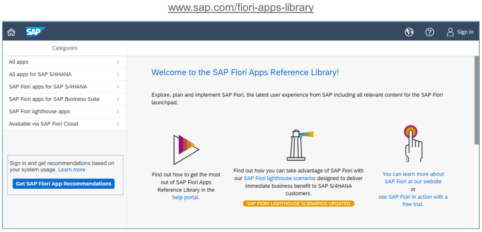Expand chevron next to All apps

click(x=118, y=62)
